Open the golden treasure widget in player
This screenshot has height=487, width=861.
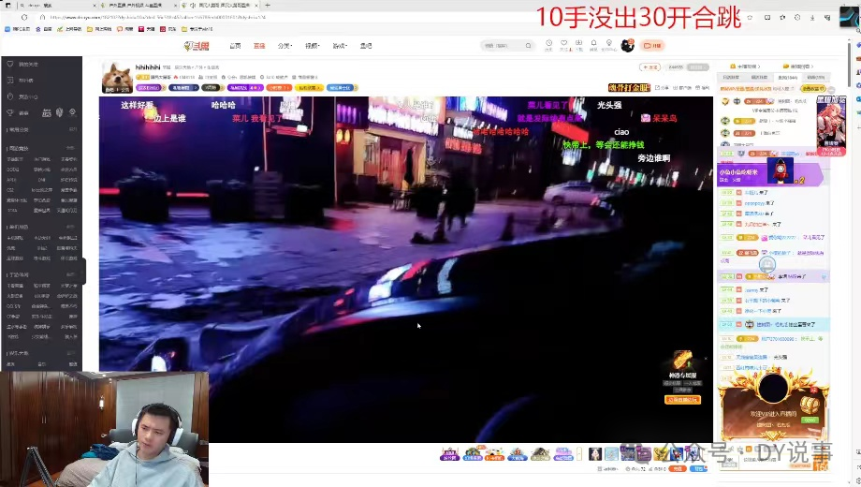[682, 361]
